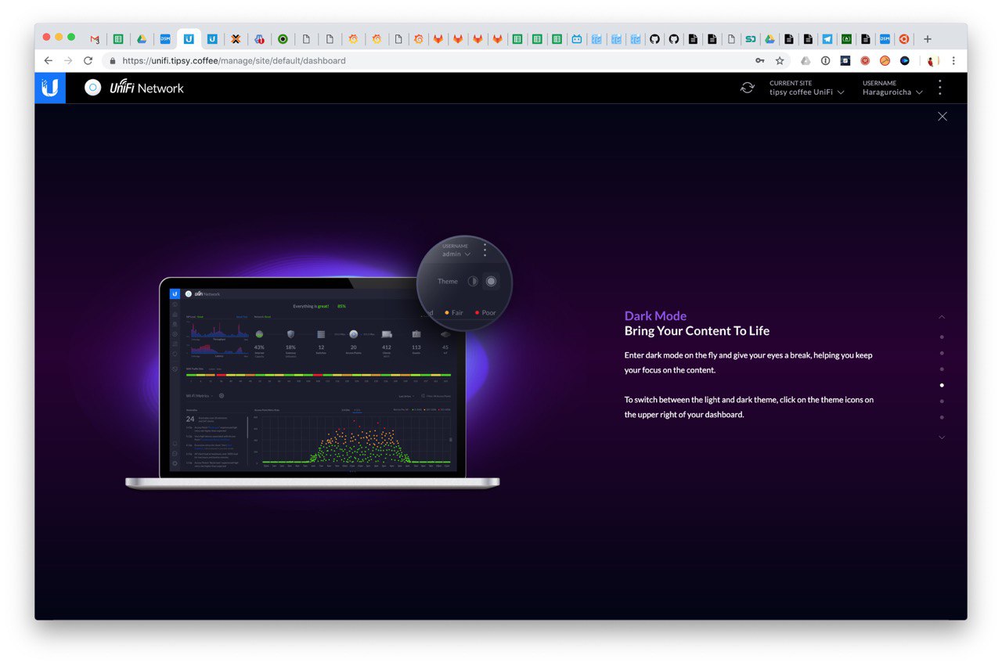Jump to the first tour pagination dot
This screenshot has width=1002, height=666.
pos(942,337)
